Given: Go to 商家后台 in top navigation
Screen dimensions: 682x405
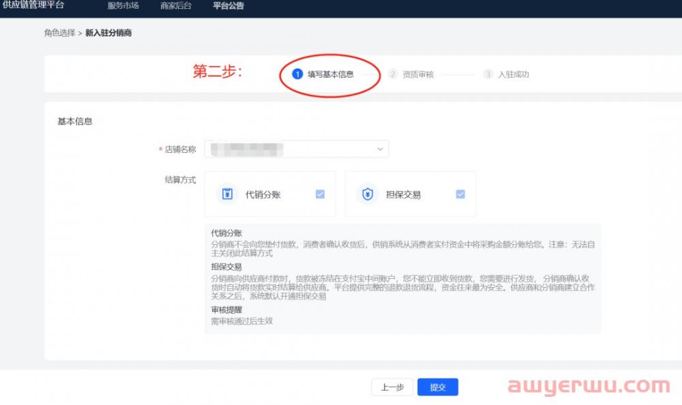Looking at the screenshot, I should 176,6.
